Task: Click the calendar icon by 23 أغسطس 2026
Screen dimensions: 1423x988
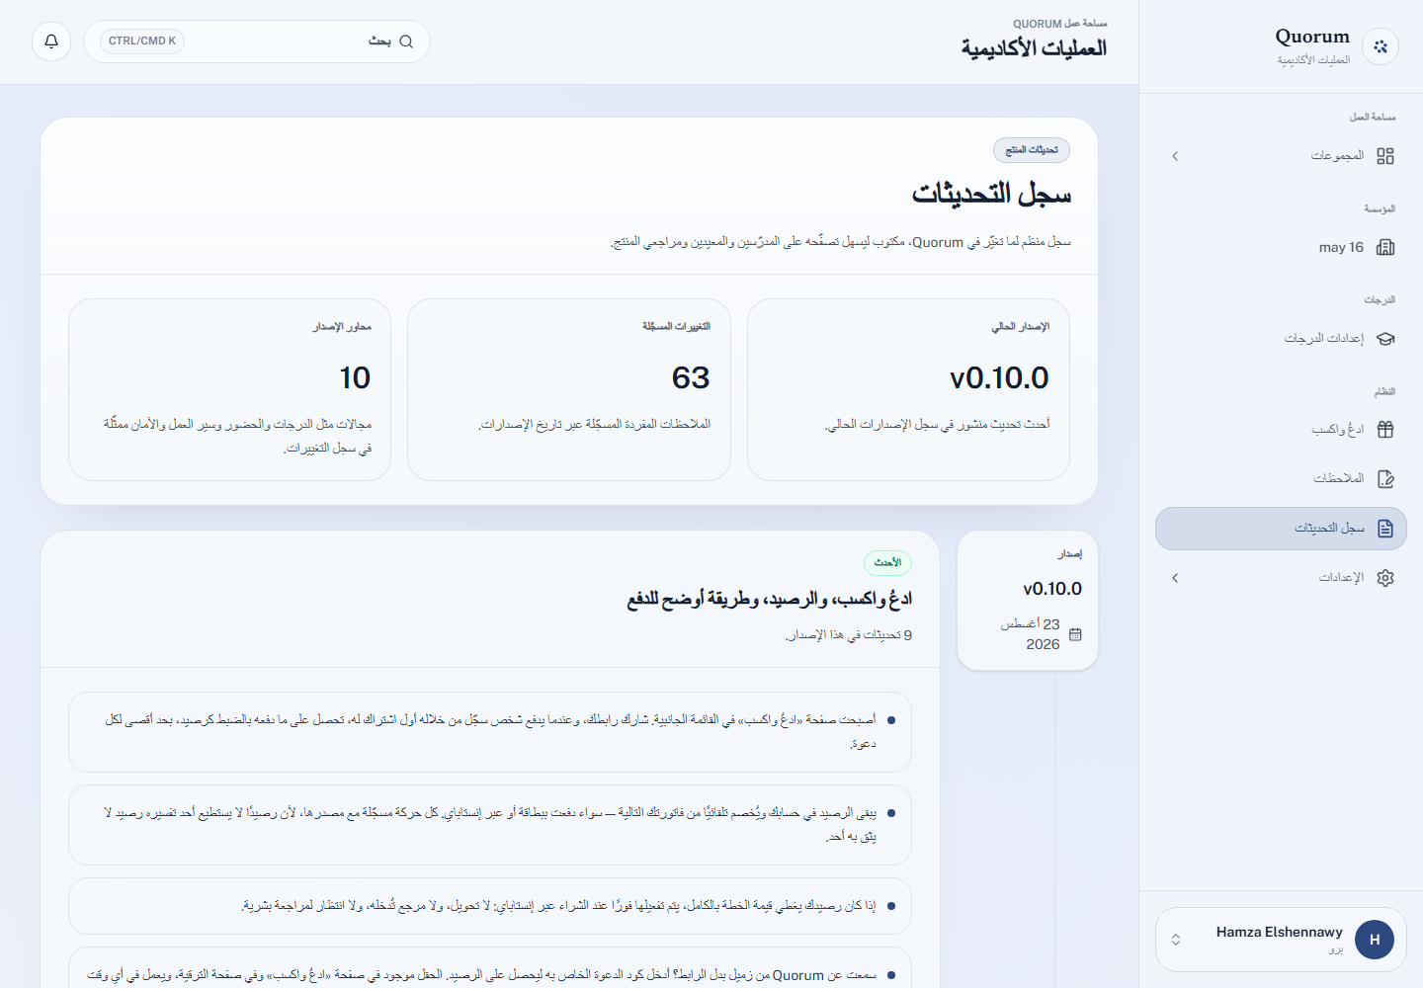Action: point(1075,634)
